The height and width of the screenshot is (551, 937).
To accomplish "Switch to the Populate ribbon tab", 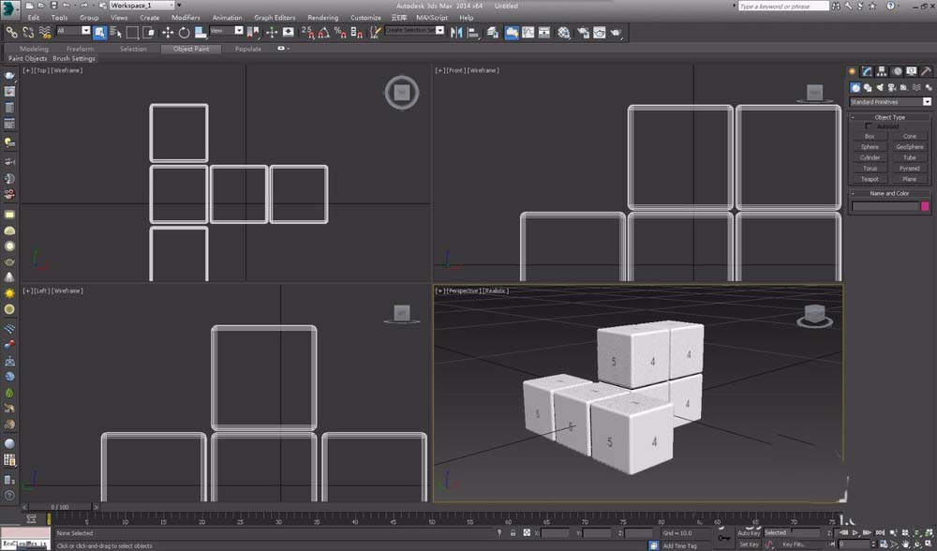I will (247, 49).
